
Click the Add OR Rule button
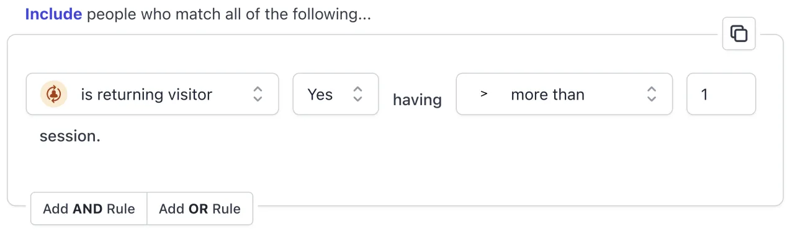point(200,209)
